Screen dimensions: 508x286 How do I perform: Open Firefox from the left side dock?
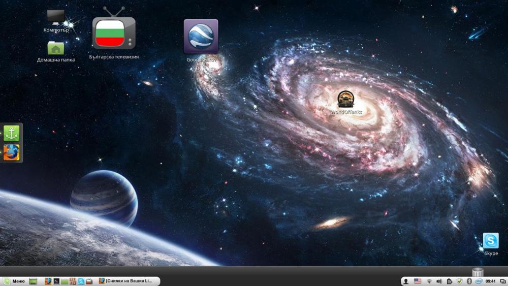coord(11,152)
